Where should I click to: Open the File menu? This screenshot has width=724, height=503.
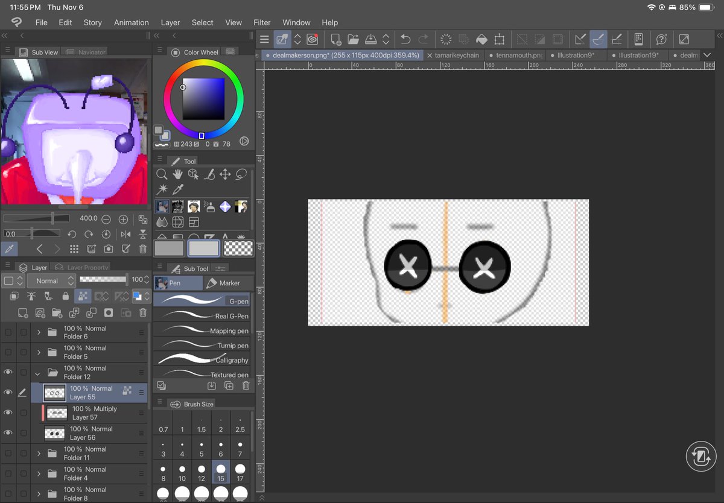[41, 22]
